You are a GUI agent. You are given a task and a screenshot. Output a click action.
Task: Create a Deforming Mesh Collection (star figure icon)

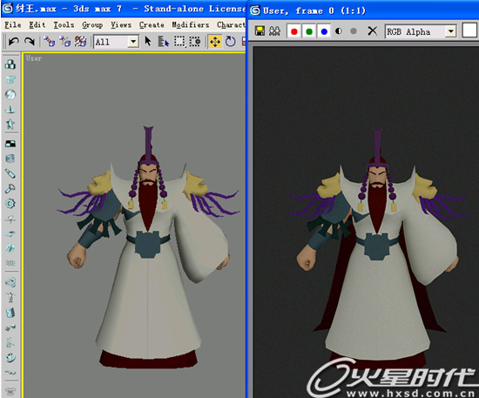click(x=10, y=124)
